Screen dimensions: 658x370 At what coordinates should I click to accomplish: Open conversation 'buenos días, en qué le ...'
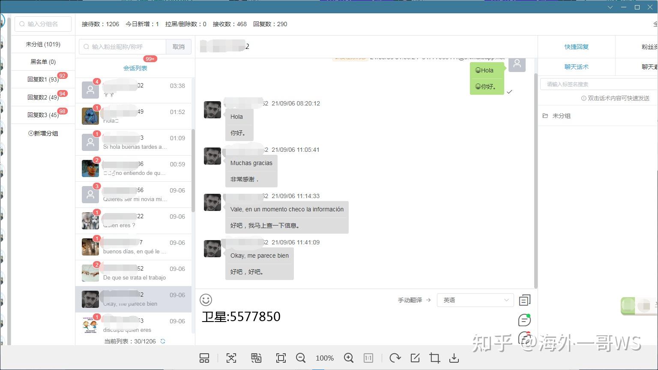click(133, 247)
